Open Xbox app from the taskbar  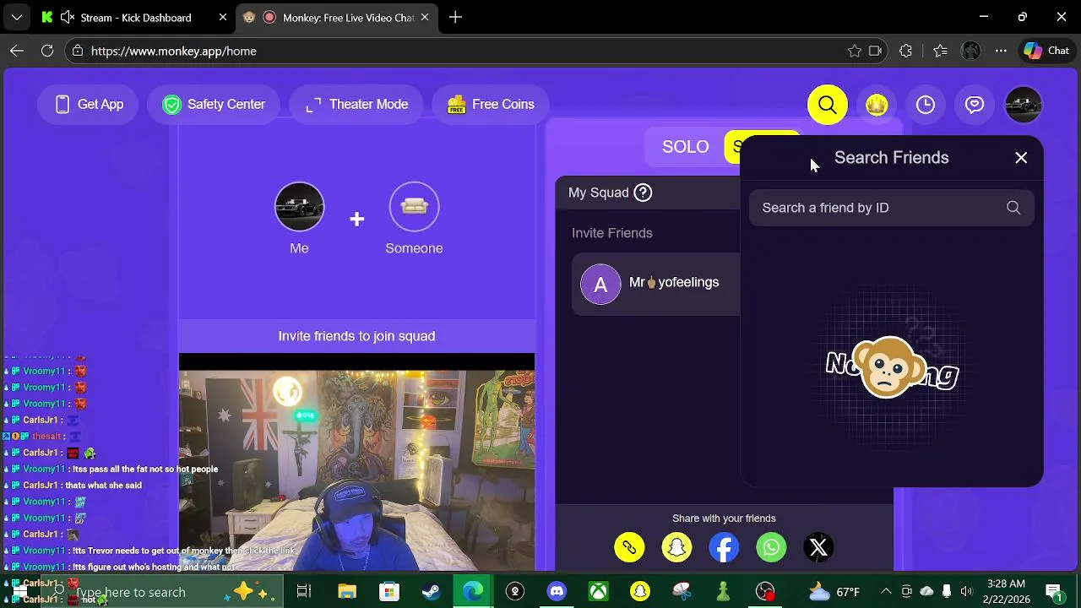[x=598, y=592]
